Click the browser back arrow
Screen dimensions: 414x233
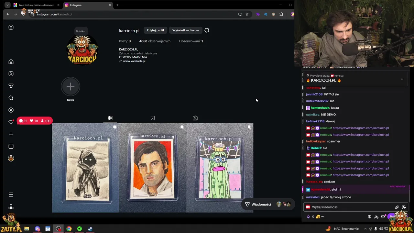pyautogui.click(x=8, y=14)
